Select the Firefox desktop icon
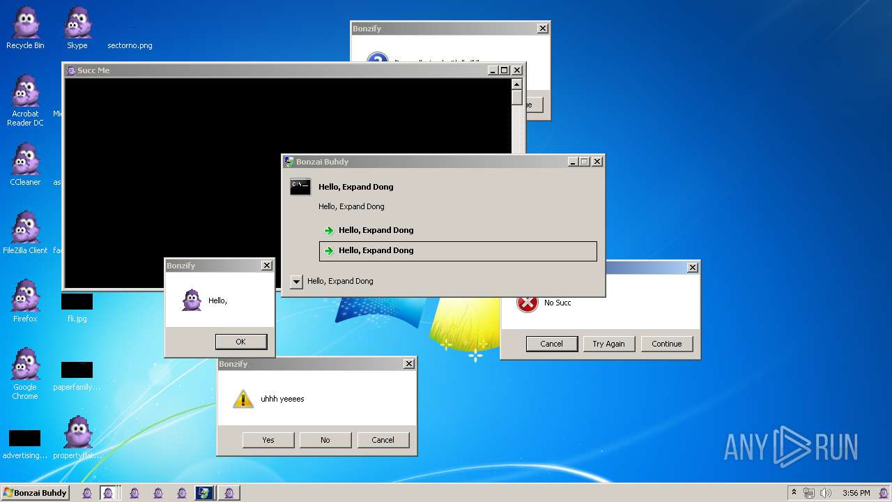The height and width of the screenshot is (502, 892). (25, 301)
